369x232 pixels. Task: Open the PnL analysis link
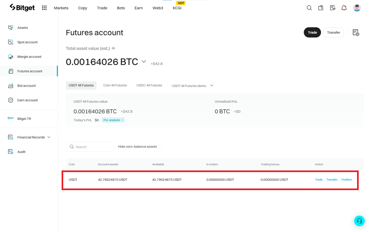point(113,120)
